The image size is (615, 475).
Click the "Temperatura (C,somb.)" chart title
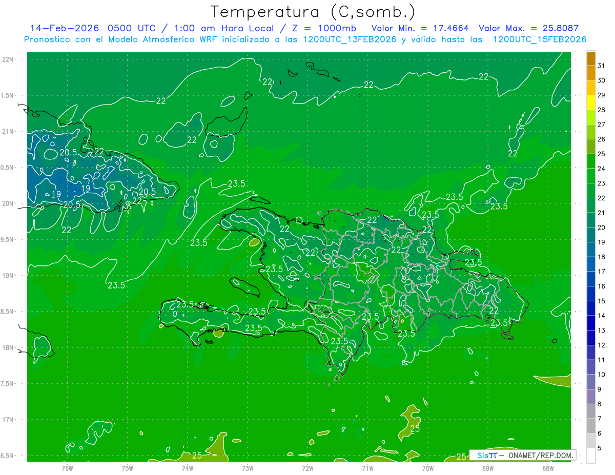click(313, 12)
